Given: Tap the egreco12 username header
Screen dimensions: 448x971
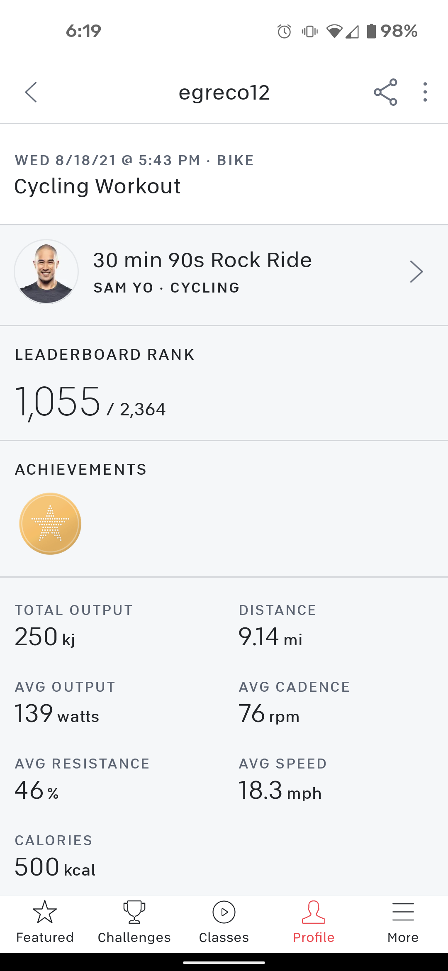Looking at the screenshot, I should (224, 92).
